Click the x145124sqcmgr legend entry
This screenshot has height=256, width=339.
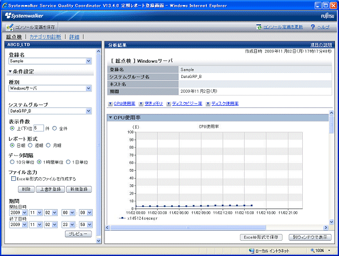(x=138, y=218)
